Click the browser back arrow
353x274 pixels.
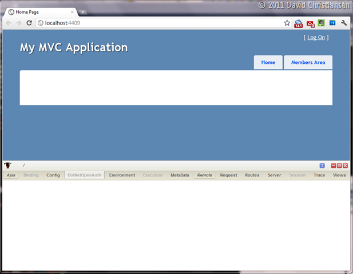9,23
